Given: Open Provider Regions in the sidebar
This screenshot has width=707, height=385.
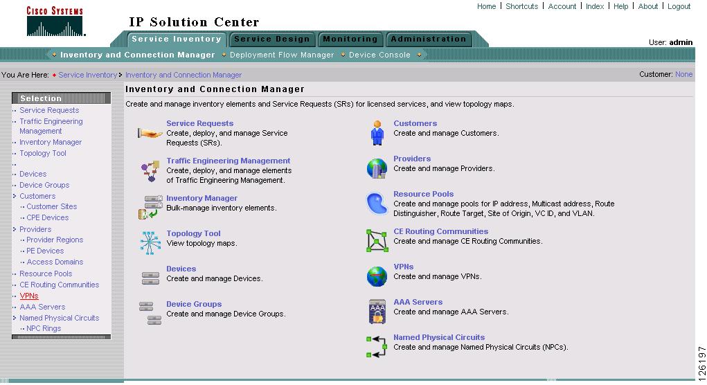Looking at the screenshot, I should pos(55,240).
